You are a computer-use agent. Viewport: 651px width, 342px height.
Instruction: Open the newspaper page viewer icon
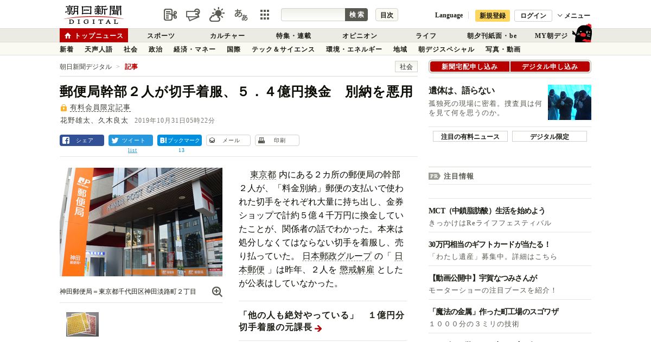pyautogui.click(x=170, y=15)
